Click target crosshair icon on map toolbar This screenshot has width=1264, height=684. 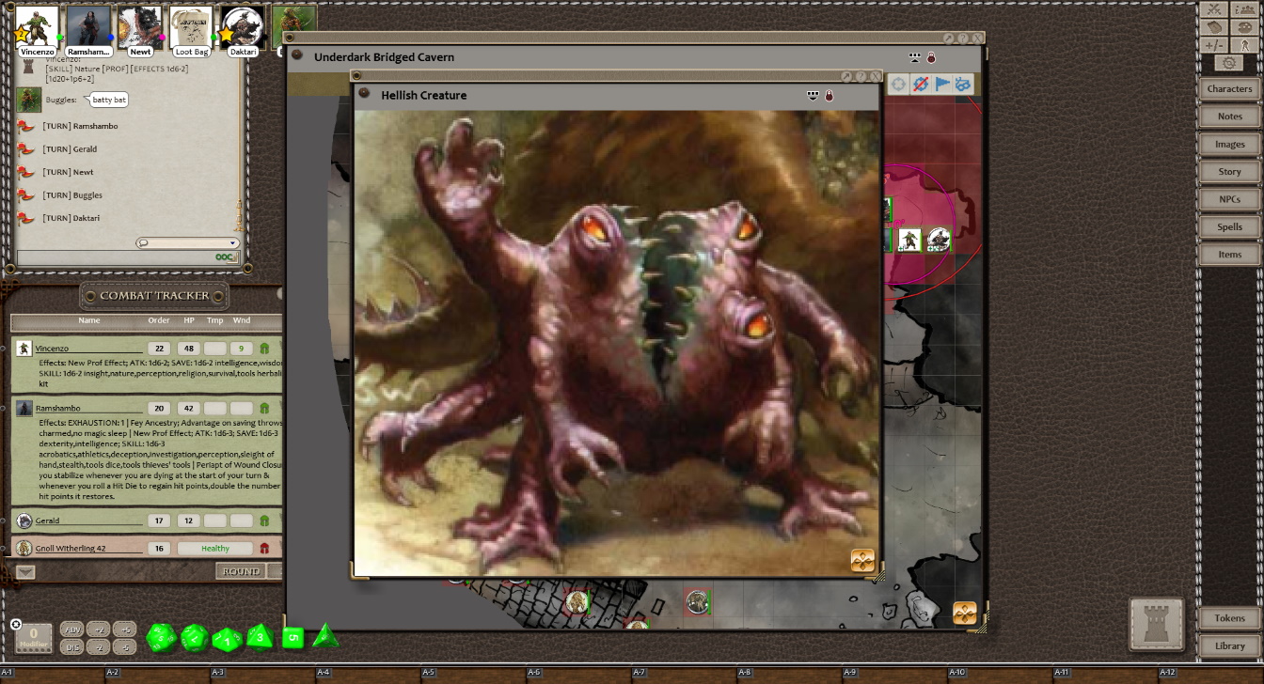pos(898,85)
